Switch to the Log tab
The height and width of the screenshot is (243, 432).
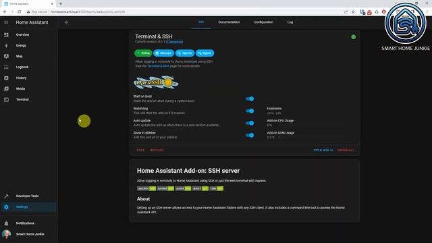[x=290, y=22]
